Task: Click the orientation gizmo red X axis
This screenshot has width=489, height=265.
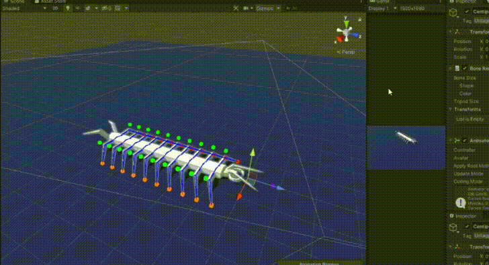Action: click(340, 39)
